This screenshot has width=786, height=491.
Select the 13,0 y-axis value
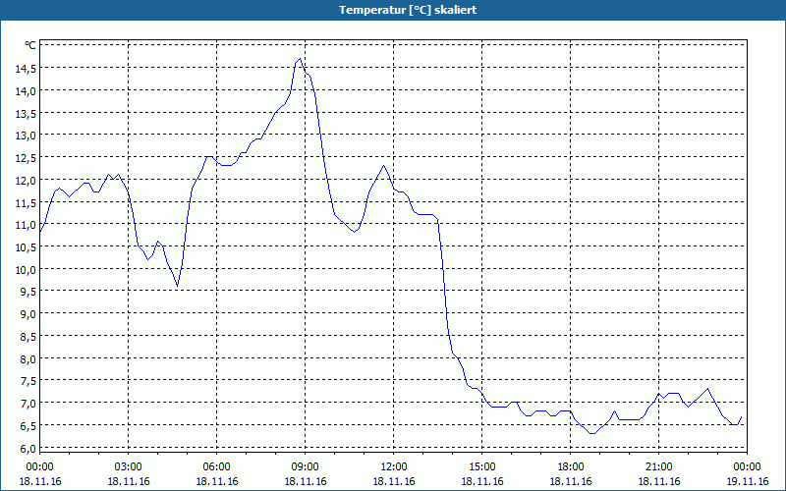click(x=27, y=136)
